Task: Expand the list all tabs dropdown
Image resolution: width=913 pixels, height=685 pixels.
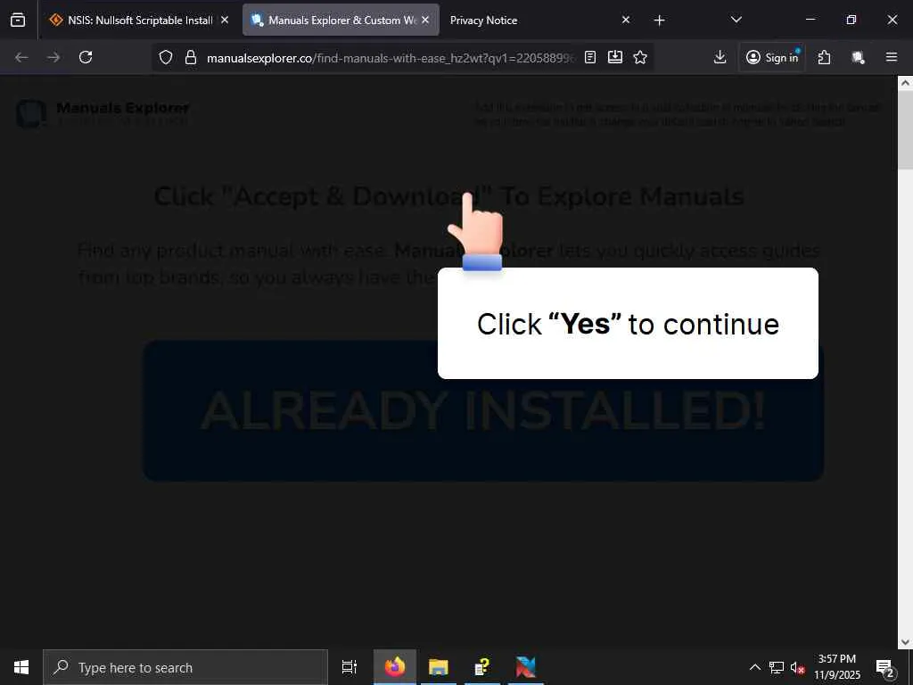Action: [736, 20]
